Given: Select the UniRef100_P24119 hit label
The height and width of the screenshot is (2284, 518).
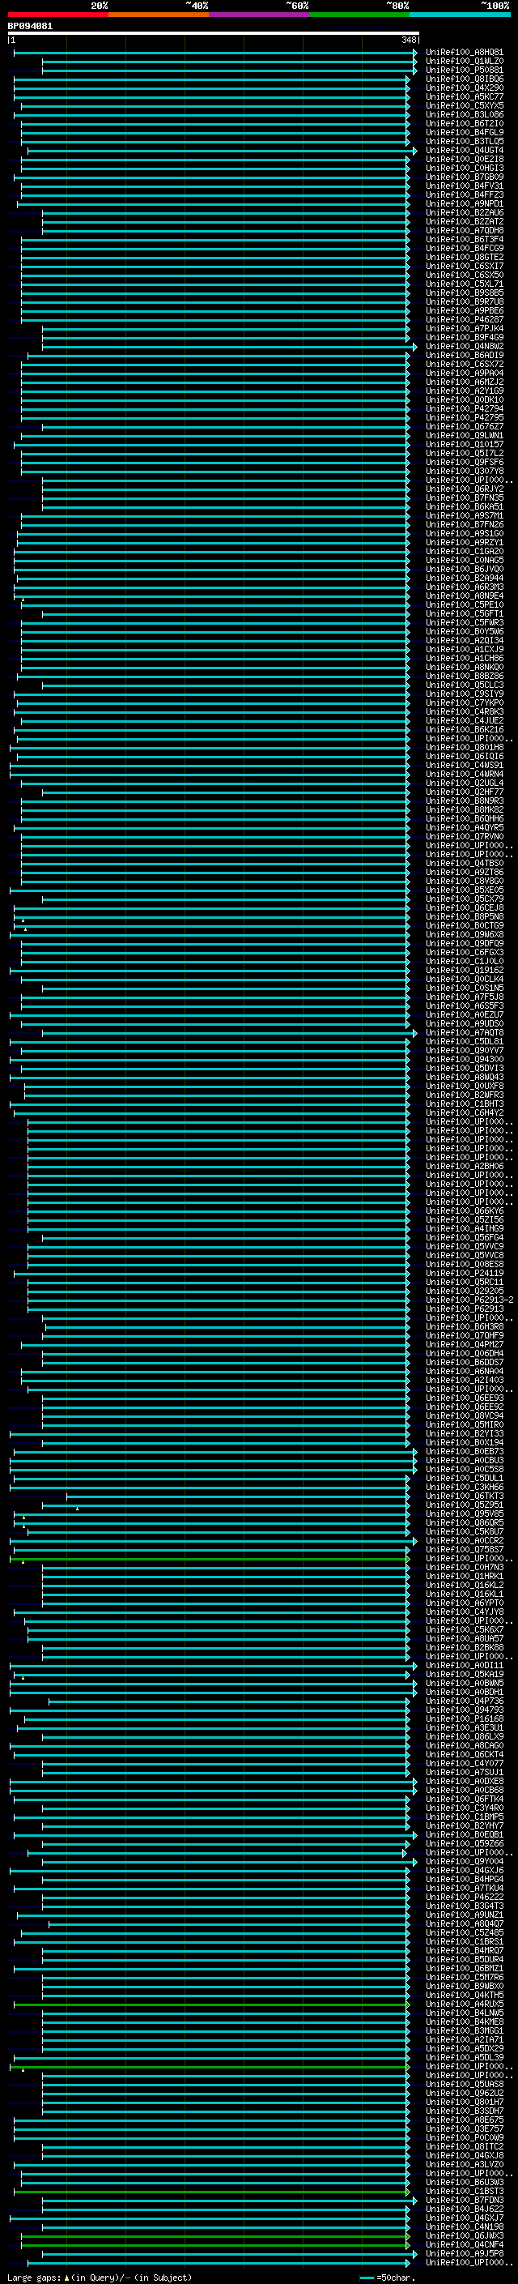Looking at the screenshot, I should click(464, 1273).
